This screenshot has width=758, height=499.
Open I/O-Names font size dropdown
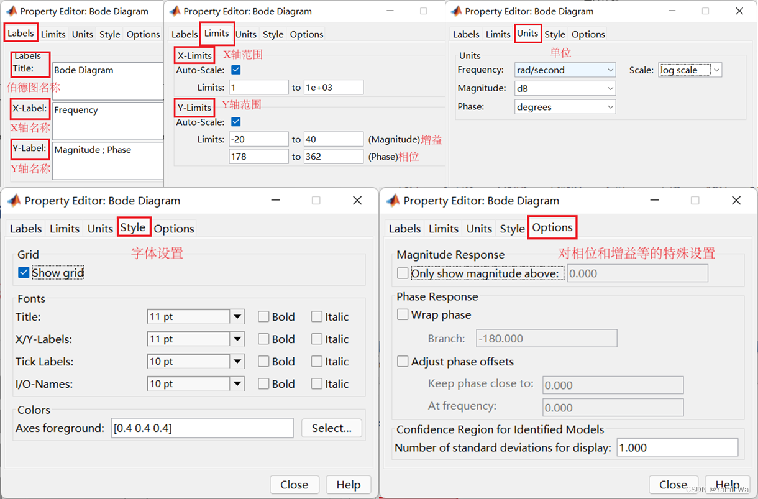(x=196, y=384)
